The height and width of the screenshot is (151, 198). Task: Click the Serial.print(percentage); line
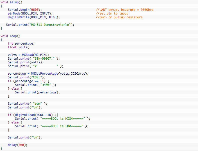(x=37, y=92)
